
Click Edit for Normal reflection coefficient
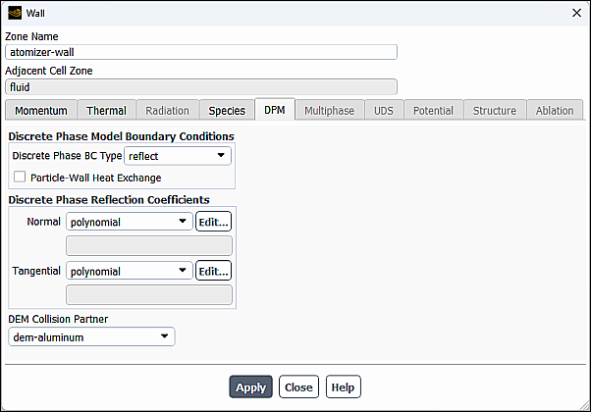(213, 222)
